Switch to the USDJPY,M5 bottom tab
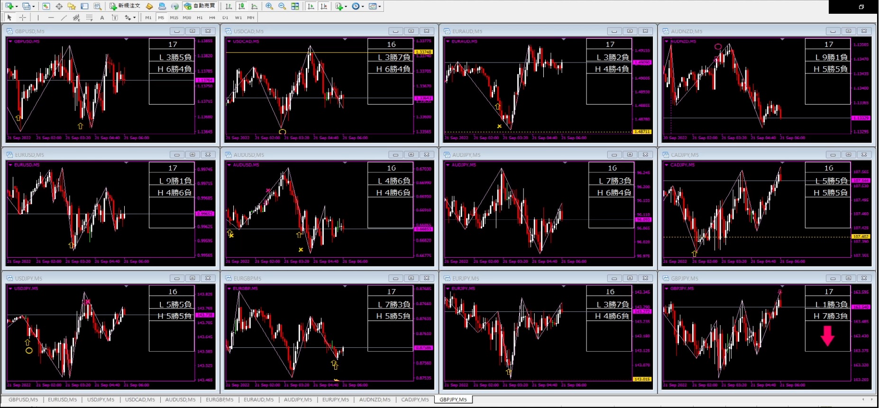Image resolution: width=879 pixels, height=408 pixels. coord(101,399)
